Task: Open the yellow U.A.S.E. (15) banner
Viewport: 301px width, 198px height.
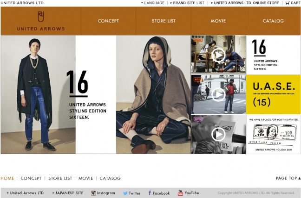Action: [273, 94]
